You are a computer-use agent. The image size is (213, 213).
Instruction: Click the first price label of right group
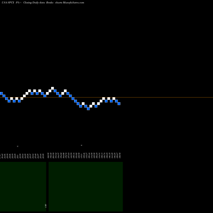(x=48, y=155)
